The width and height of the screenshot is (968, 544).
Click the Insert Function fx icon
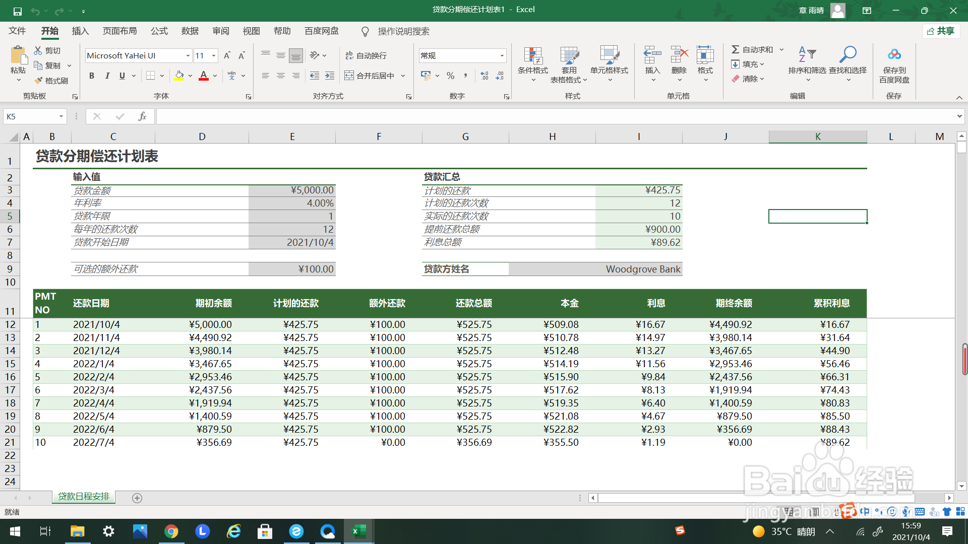142,116
